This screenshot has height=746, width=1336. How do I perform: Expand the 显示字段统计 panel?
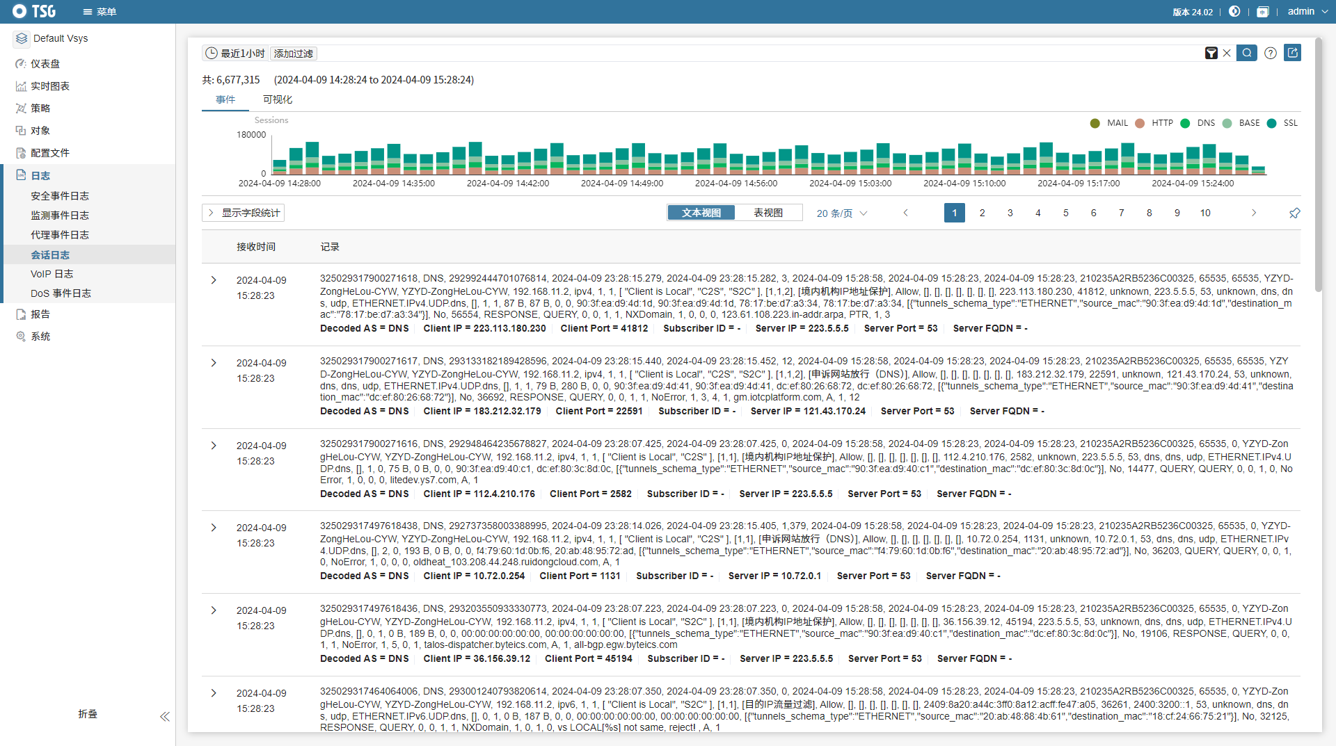coord(244,213)
